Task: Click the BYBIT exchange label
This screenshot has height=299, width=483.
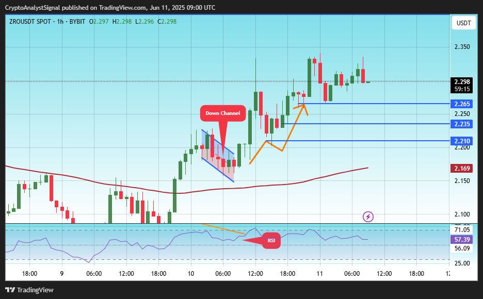Action: point(77,22)
